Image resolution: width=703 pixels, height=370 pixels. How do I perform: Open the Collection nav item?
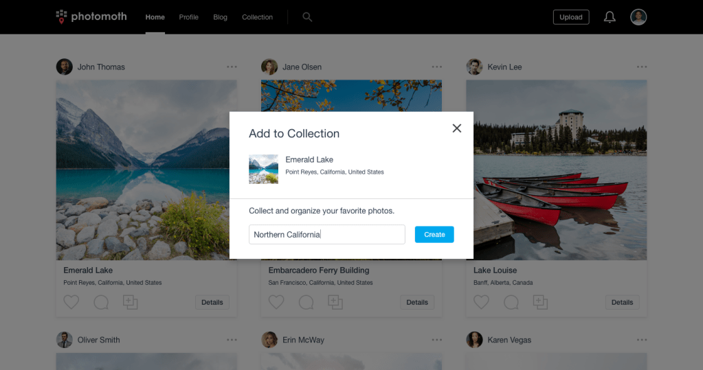[257, 17]
